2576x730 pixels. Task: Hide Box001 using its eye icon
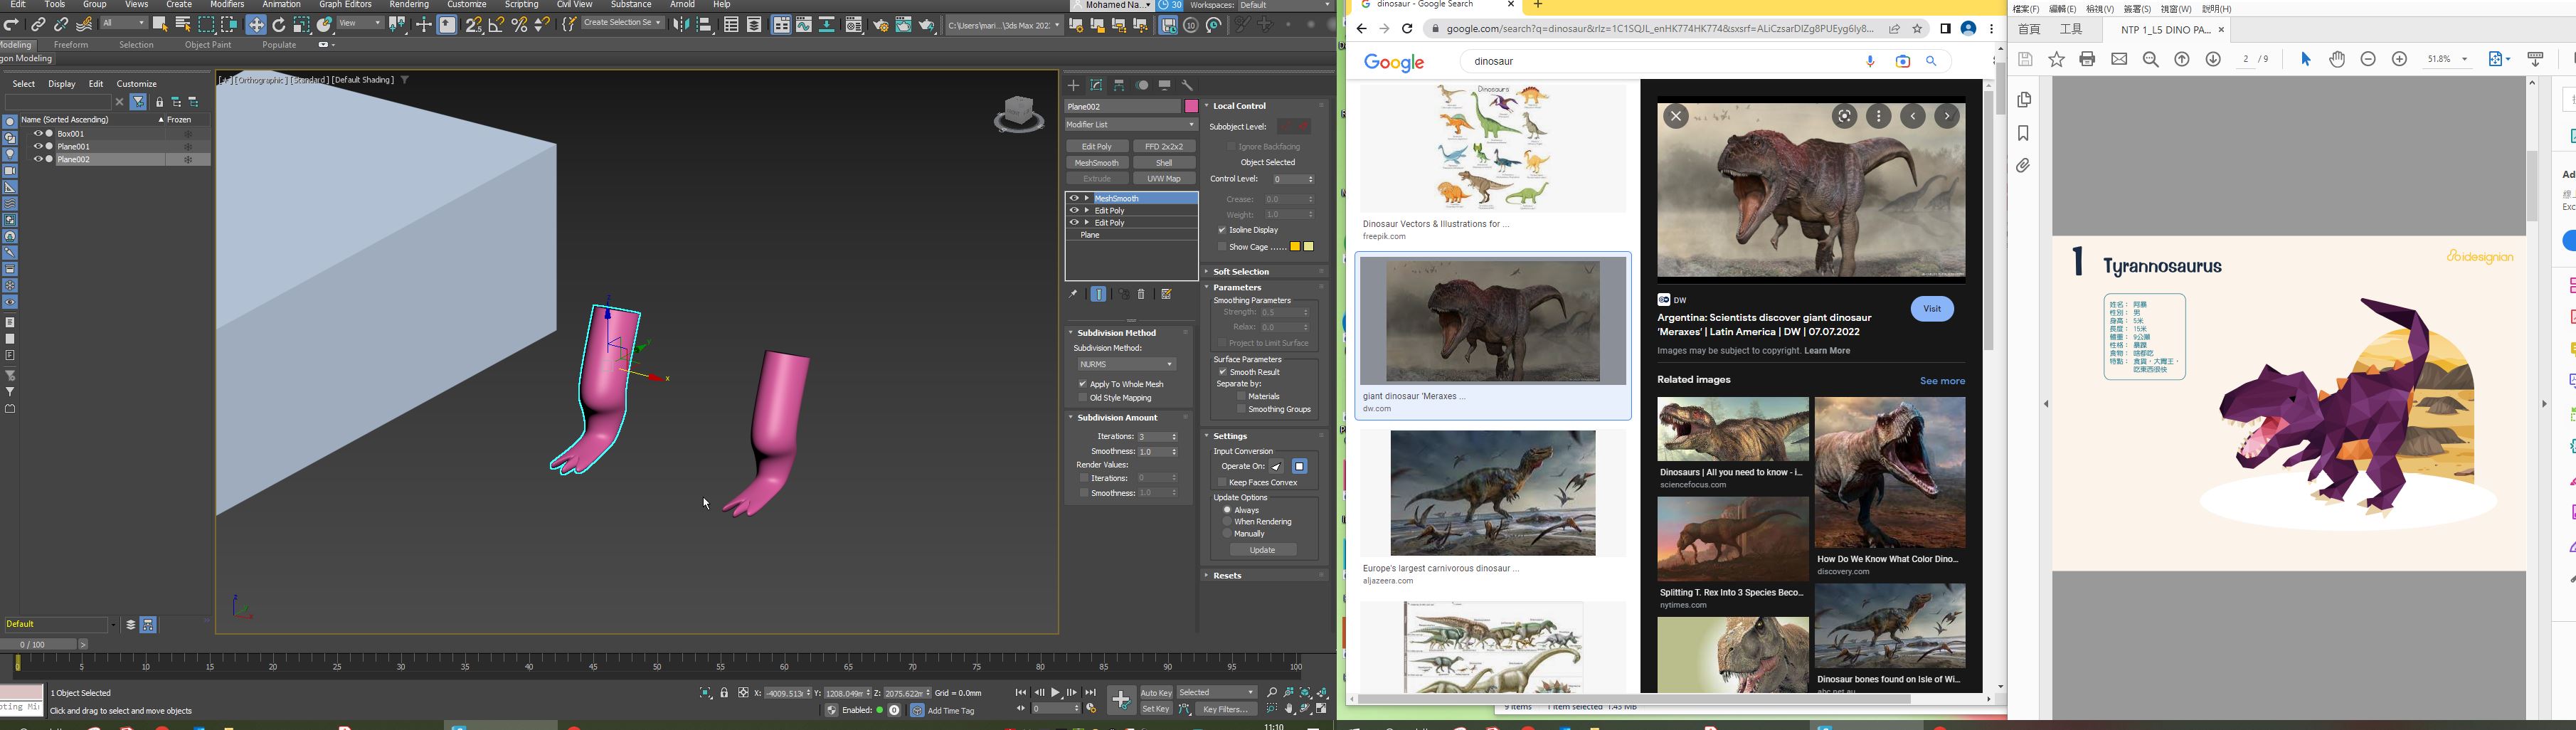point(38,134)
